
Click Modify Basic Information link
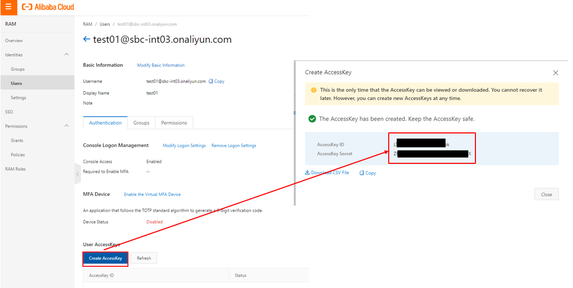161,65
